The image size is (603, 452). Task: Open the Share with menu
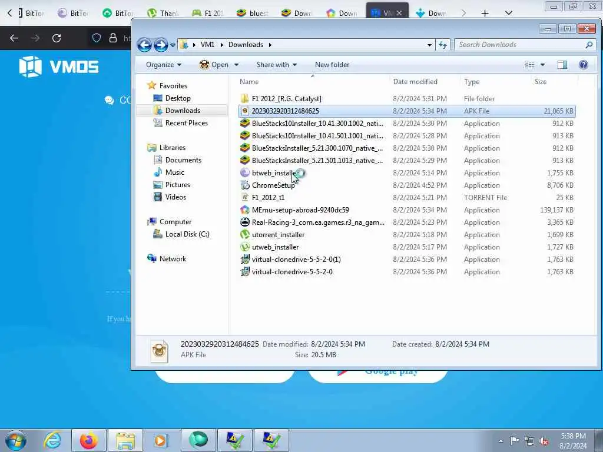(277, 65)
